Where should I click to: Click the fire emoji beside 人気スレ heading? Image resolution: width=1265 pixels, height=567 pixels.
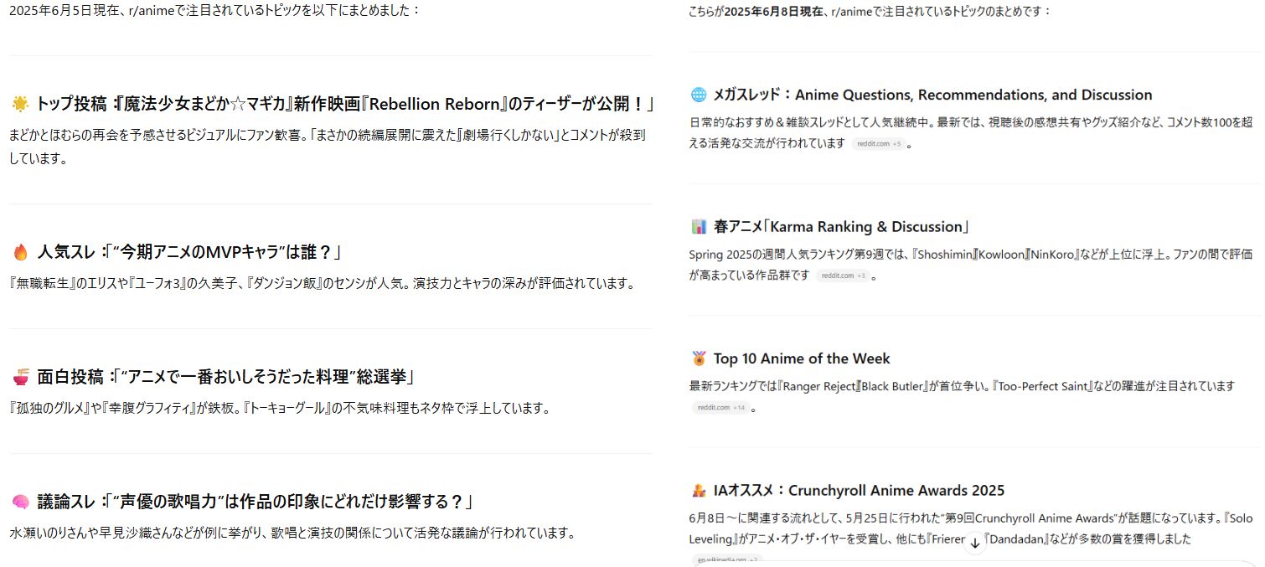coord(21,252)
